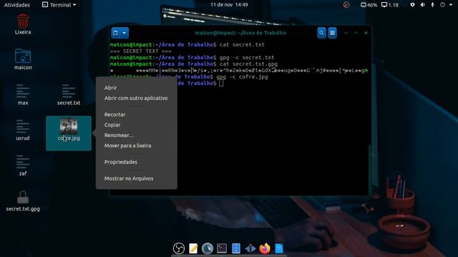Open the light blue document dock icon
458x257 pixels.
pyautogui.click(x=279, y=248)
